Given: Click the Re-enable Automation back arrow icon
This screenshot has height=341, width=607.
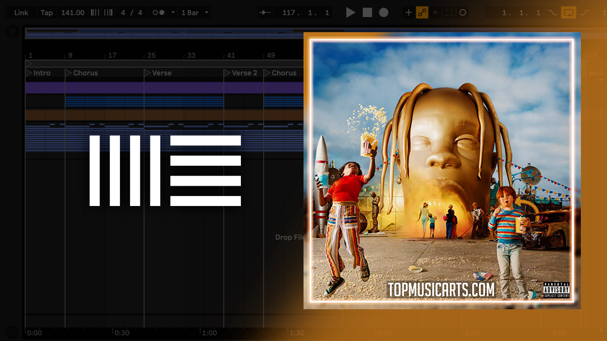Looking at the screenshot, I should [436, 13].
